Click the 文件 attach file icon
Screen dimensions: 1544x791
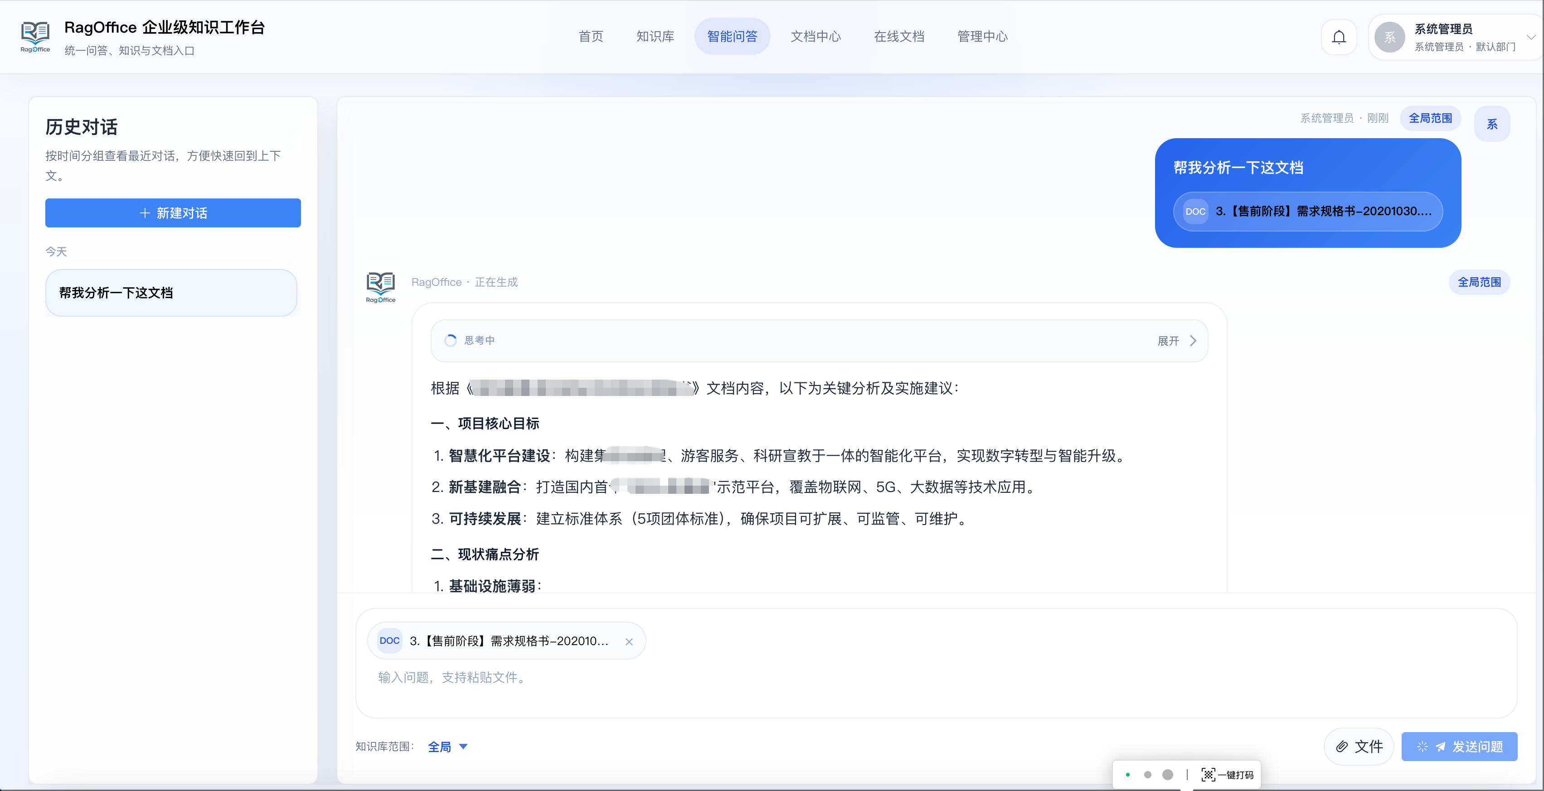[1343, 747]
